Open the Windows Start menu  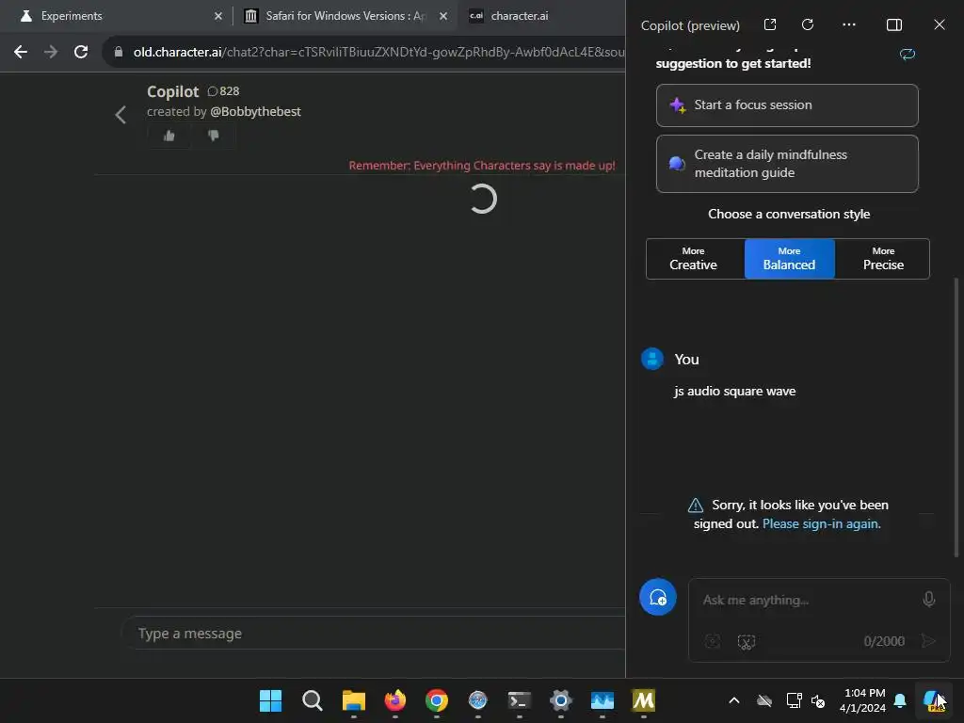270,700
